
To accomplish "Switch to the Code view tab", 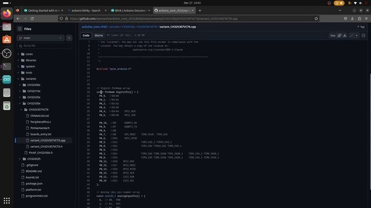I will click(x=86, y=35).
